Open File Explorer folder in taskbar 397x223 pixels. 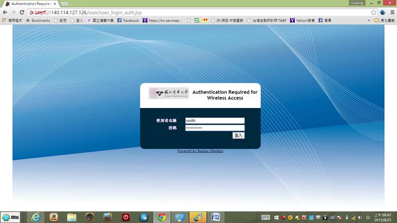[71, 217]
